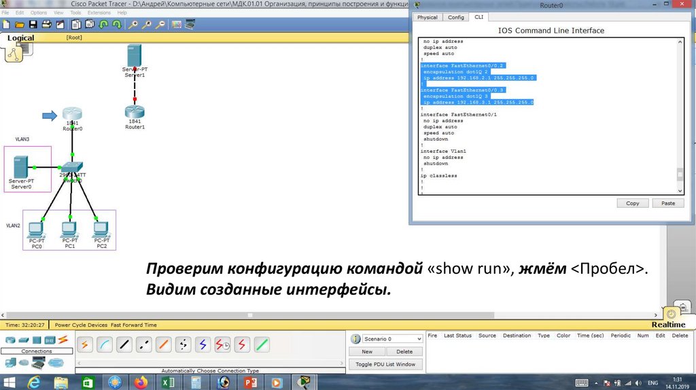Click the Copy toolbar icon

pyautogui.click(x=76, y=24)
